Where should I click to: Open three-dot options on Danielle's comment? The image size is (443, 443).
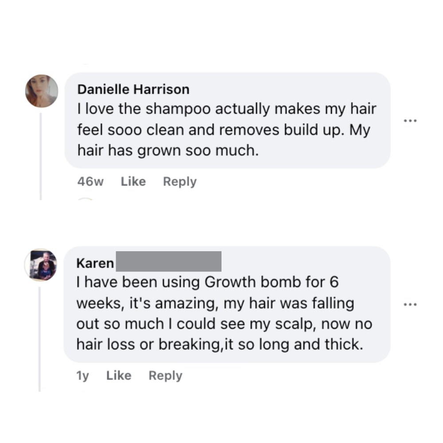click(410, 120)
